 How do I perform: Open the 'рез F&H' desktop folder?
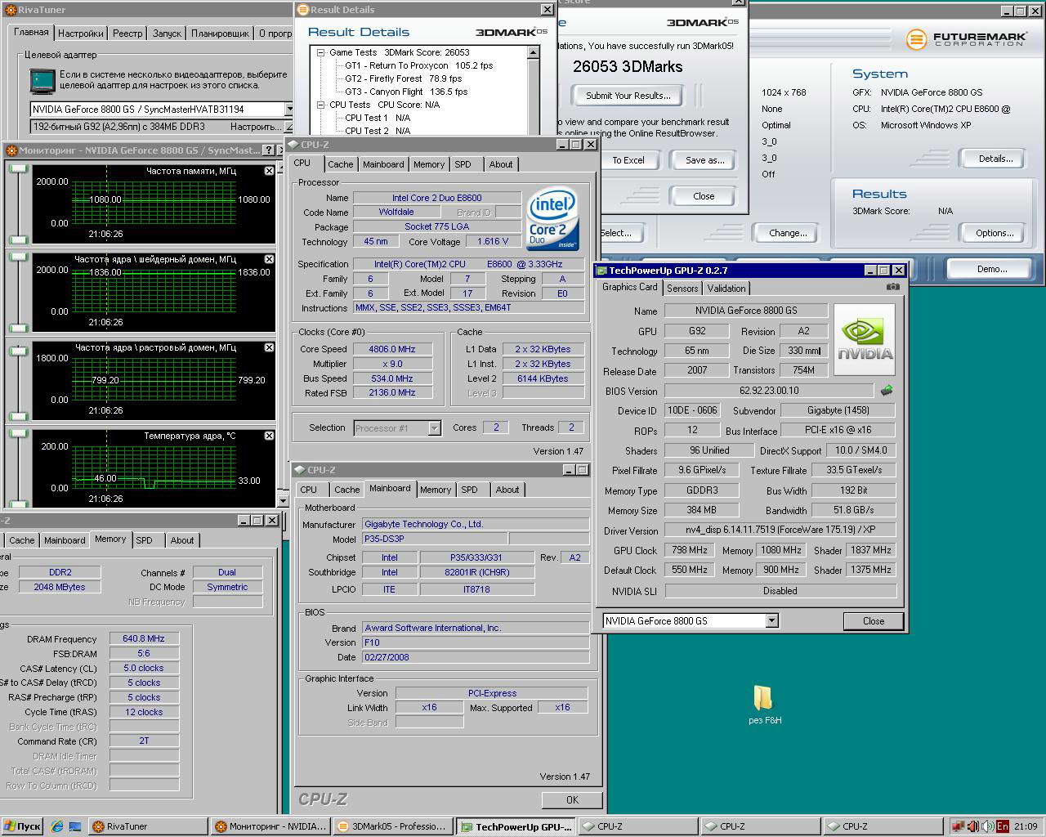[764, 705]
